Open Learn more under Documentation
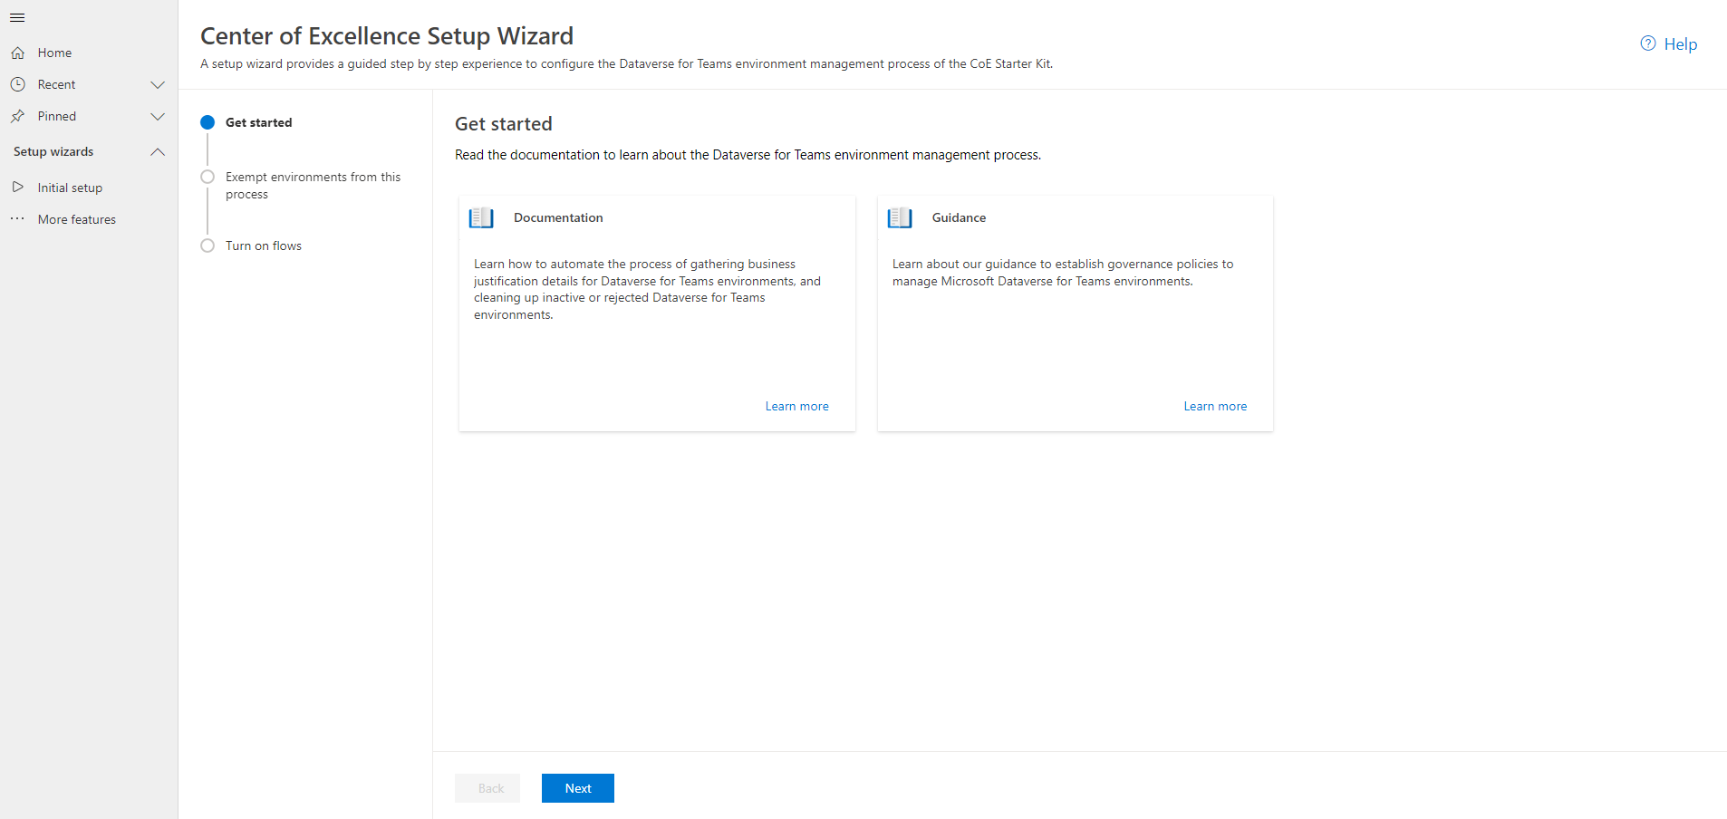 (796, 406)
